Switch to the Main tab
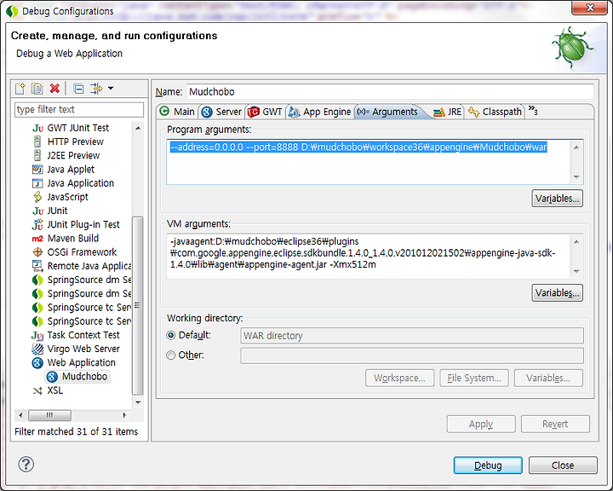The height and width of the screenshot is (491, 613). coord(177,112)
